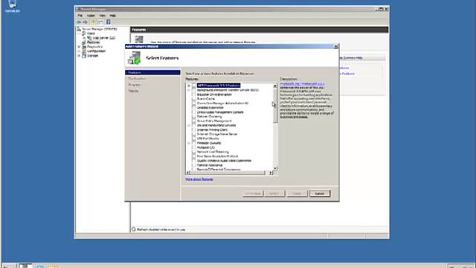Expand the Message Queuing node

[x=188, y=143]
